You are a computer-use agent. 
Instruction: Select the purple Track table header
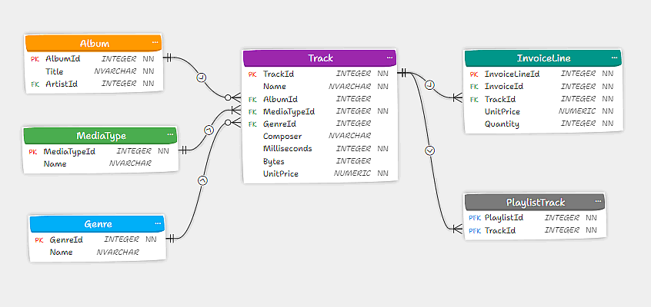[x=319, y=58]
